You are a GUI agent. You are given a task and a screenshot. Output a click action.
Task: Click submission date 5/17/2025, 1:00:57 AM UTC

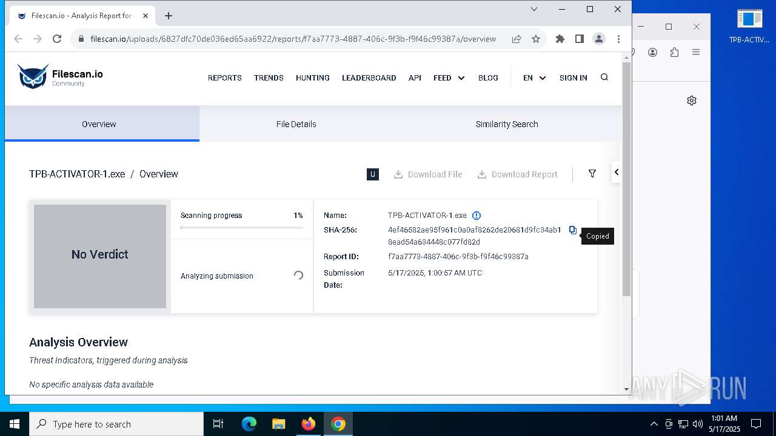click(435, 273)
